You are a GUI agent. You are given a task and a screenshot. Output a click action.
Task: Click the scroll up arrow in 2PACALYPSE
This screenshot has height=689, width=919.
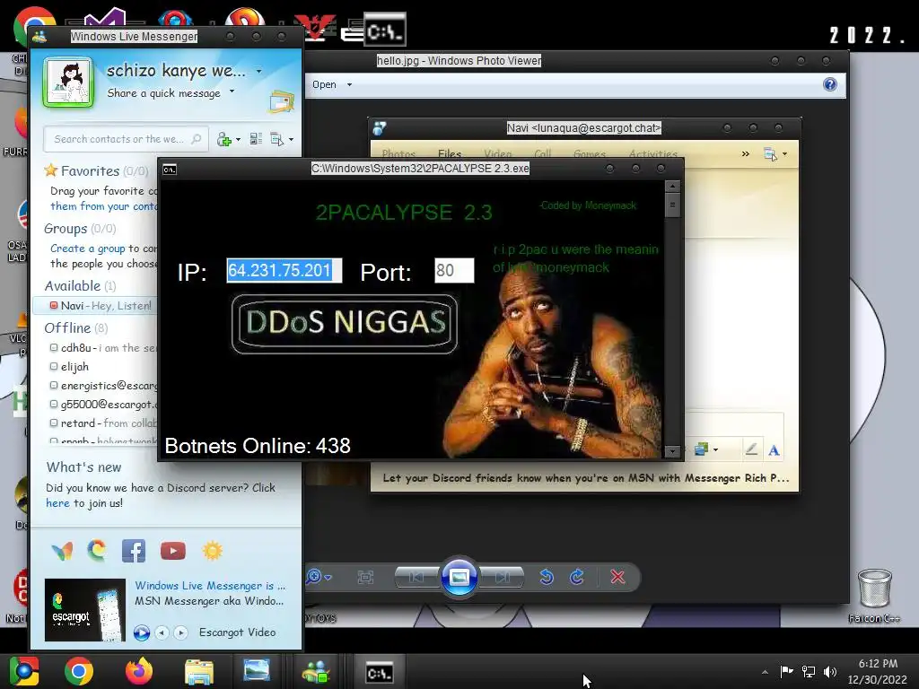672,187
